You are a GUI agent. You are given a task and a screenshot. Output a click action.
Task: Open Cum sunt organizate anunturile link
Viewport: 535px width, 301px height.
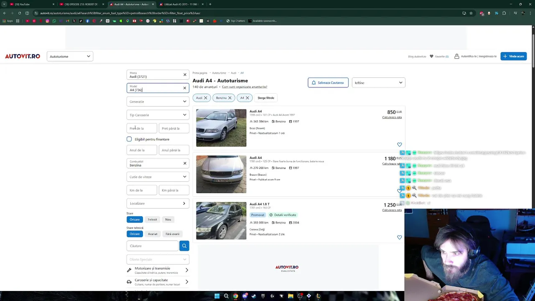tap(245, 87)
